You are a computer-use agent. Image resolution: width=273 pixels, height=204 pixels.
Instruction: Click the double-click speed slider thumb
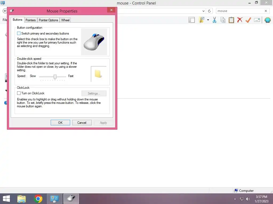(x=55, y=77)
